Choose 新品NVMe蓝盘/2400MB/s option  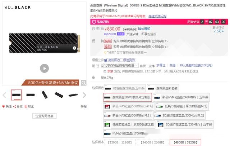coord(181,97)
